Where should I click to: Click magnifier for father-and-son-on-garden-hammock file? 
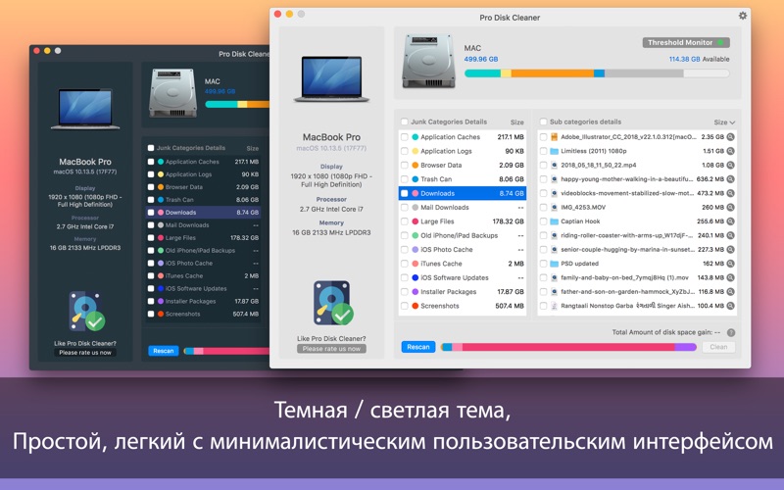[x=730, y=291]
